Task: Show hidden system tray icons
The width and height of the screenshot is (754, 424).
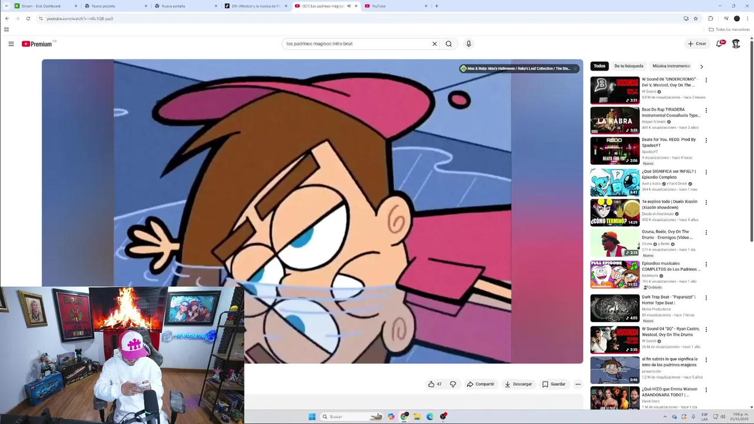Action: (x=665, y=416)
